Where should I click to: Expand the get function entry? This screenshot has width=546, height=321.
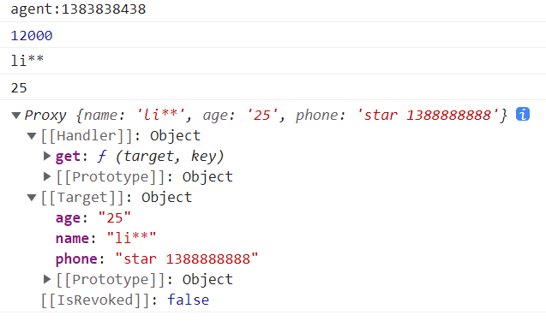click(x=47, y=156)
